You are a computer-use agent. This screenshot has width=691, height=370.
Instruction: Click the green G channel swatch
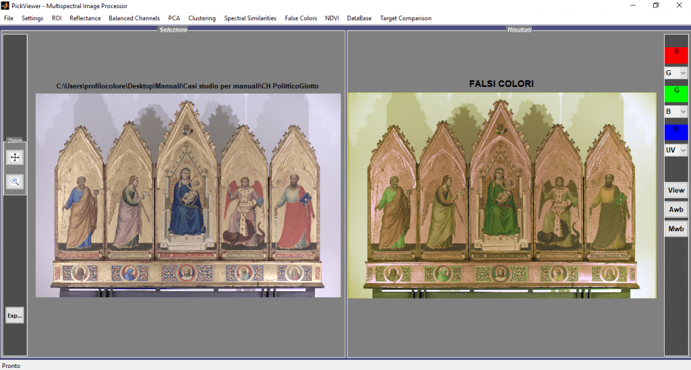676,94
